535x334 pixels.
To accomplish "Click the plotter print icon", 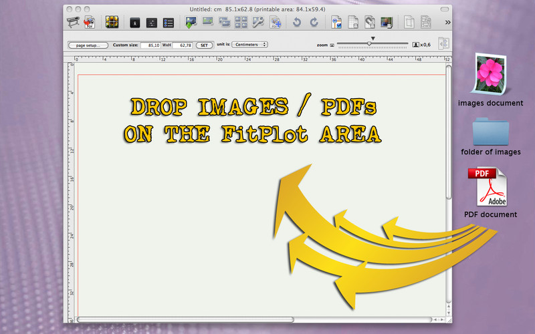I will tap(73, 23).
